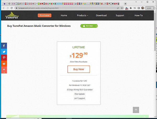Screen dimensions: 157x119
Task: Click the $129.90 price text
Action: tap(78, 55)
